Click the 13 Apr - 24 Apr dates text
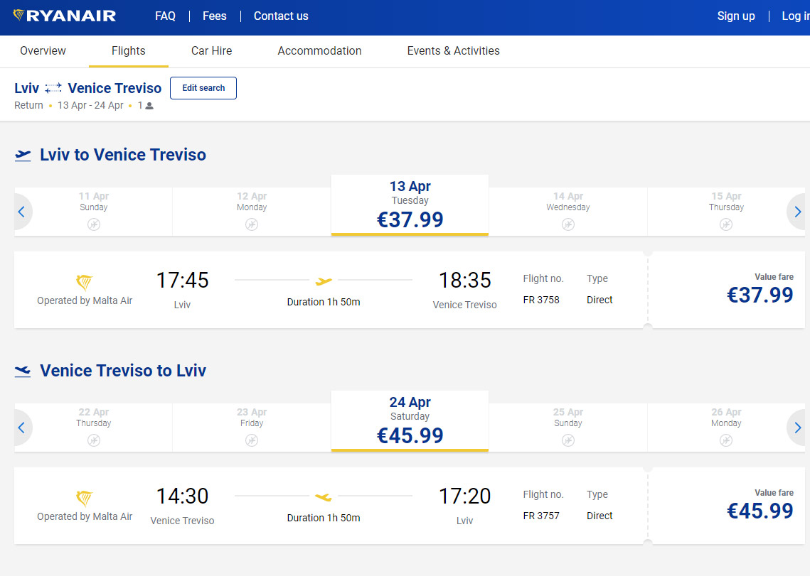 coord(90,105)
